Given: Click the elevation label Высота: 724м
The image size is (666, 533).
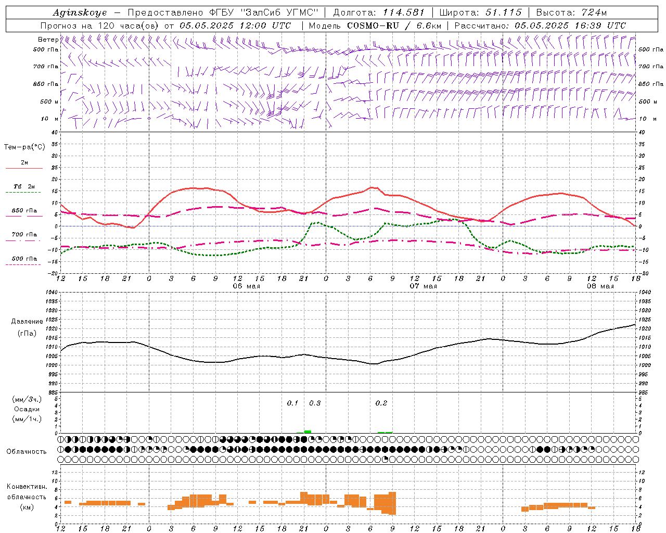Looking at the screenshot, I should (571, 12).
